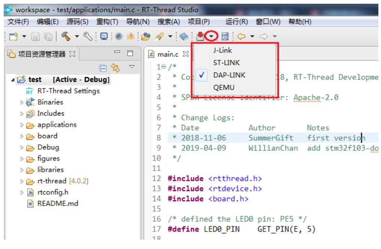Click the Save All toolbar icon
381x249 pixels.
(48, 36)
